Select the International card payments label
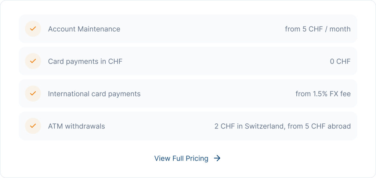 pyautogui.click(x=94, y=94)
